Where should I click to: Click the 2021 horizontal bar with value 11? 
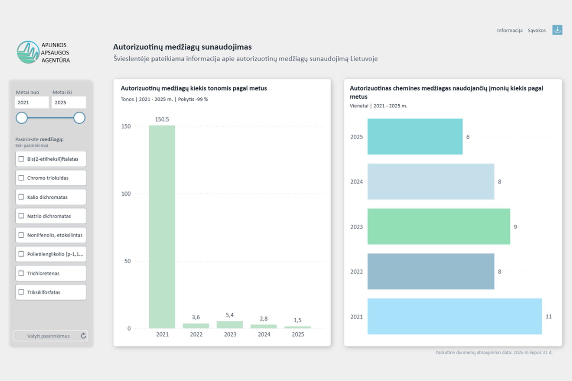455,316
